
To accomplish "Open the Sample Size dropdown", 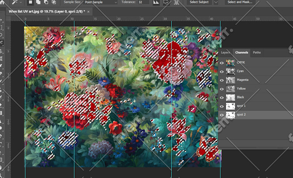I will pyautogui.click(x=100, y=2).
